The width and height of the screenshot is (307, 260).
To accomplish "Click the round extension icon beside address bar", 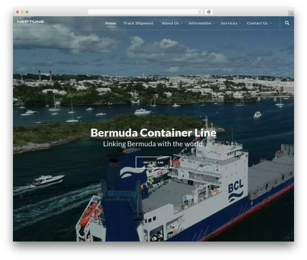I will click(x=209, y=12).
